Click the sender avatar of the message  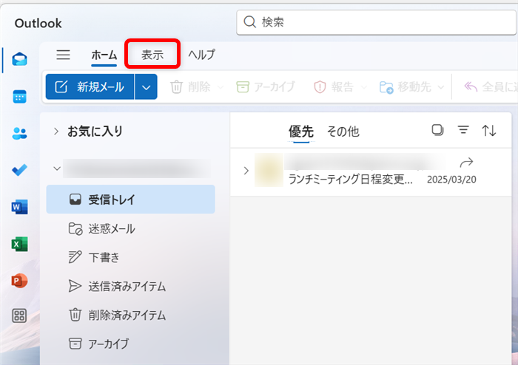point(269,170)
